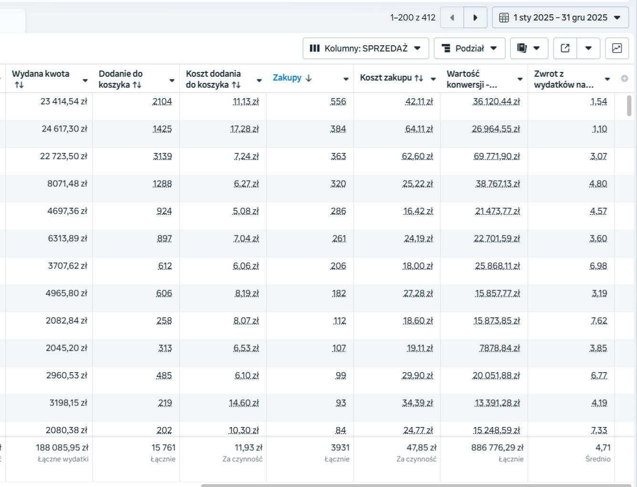The image size is (637, 487).
Task: Open Wartość konwersji column menu arrow
Action: (520, 79)
